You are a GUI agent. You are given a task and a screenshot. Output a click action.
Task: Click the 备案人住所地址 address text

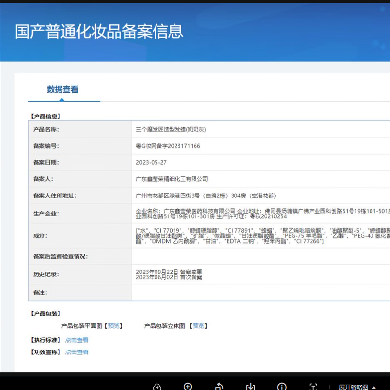(x=206, y=195)
